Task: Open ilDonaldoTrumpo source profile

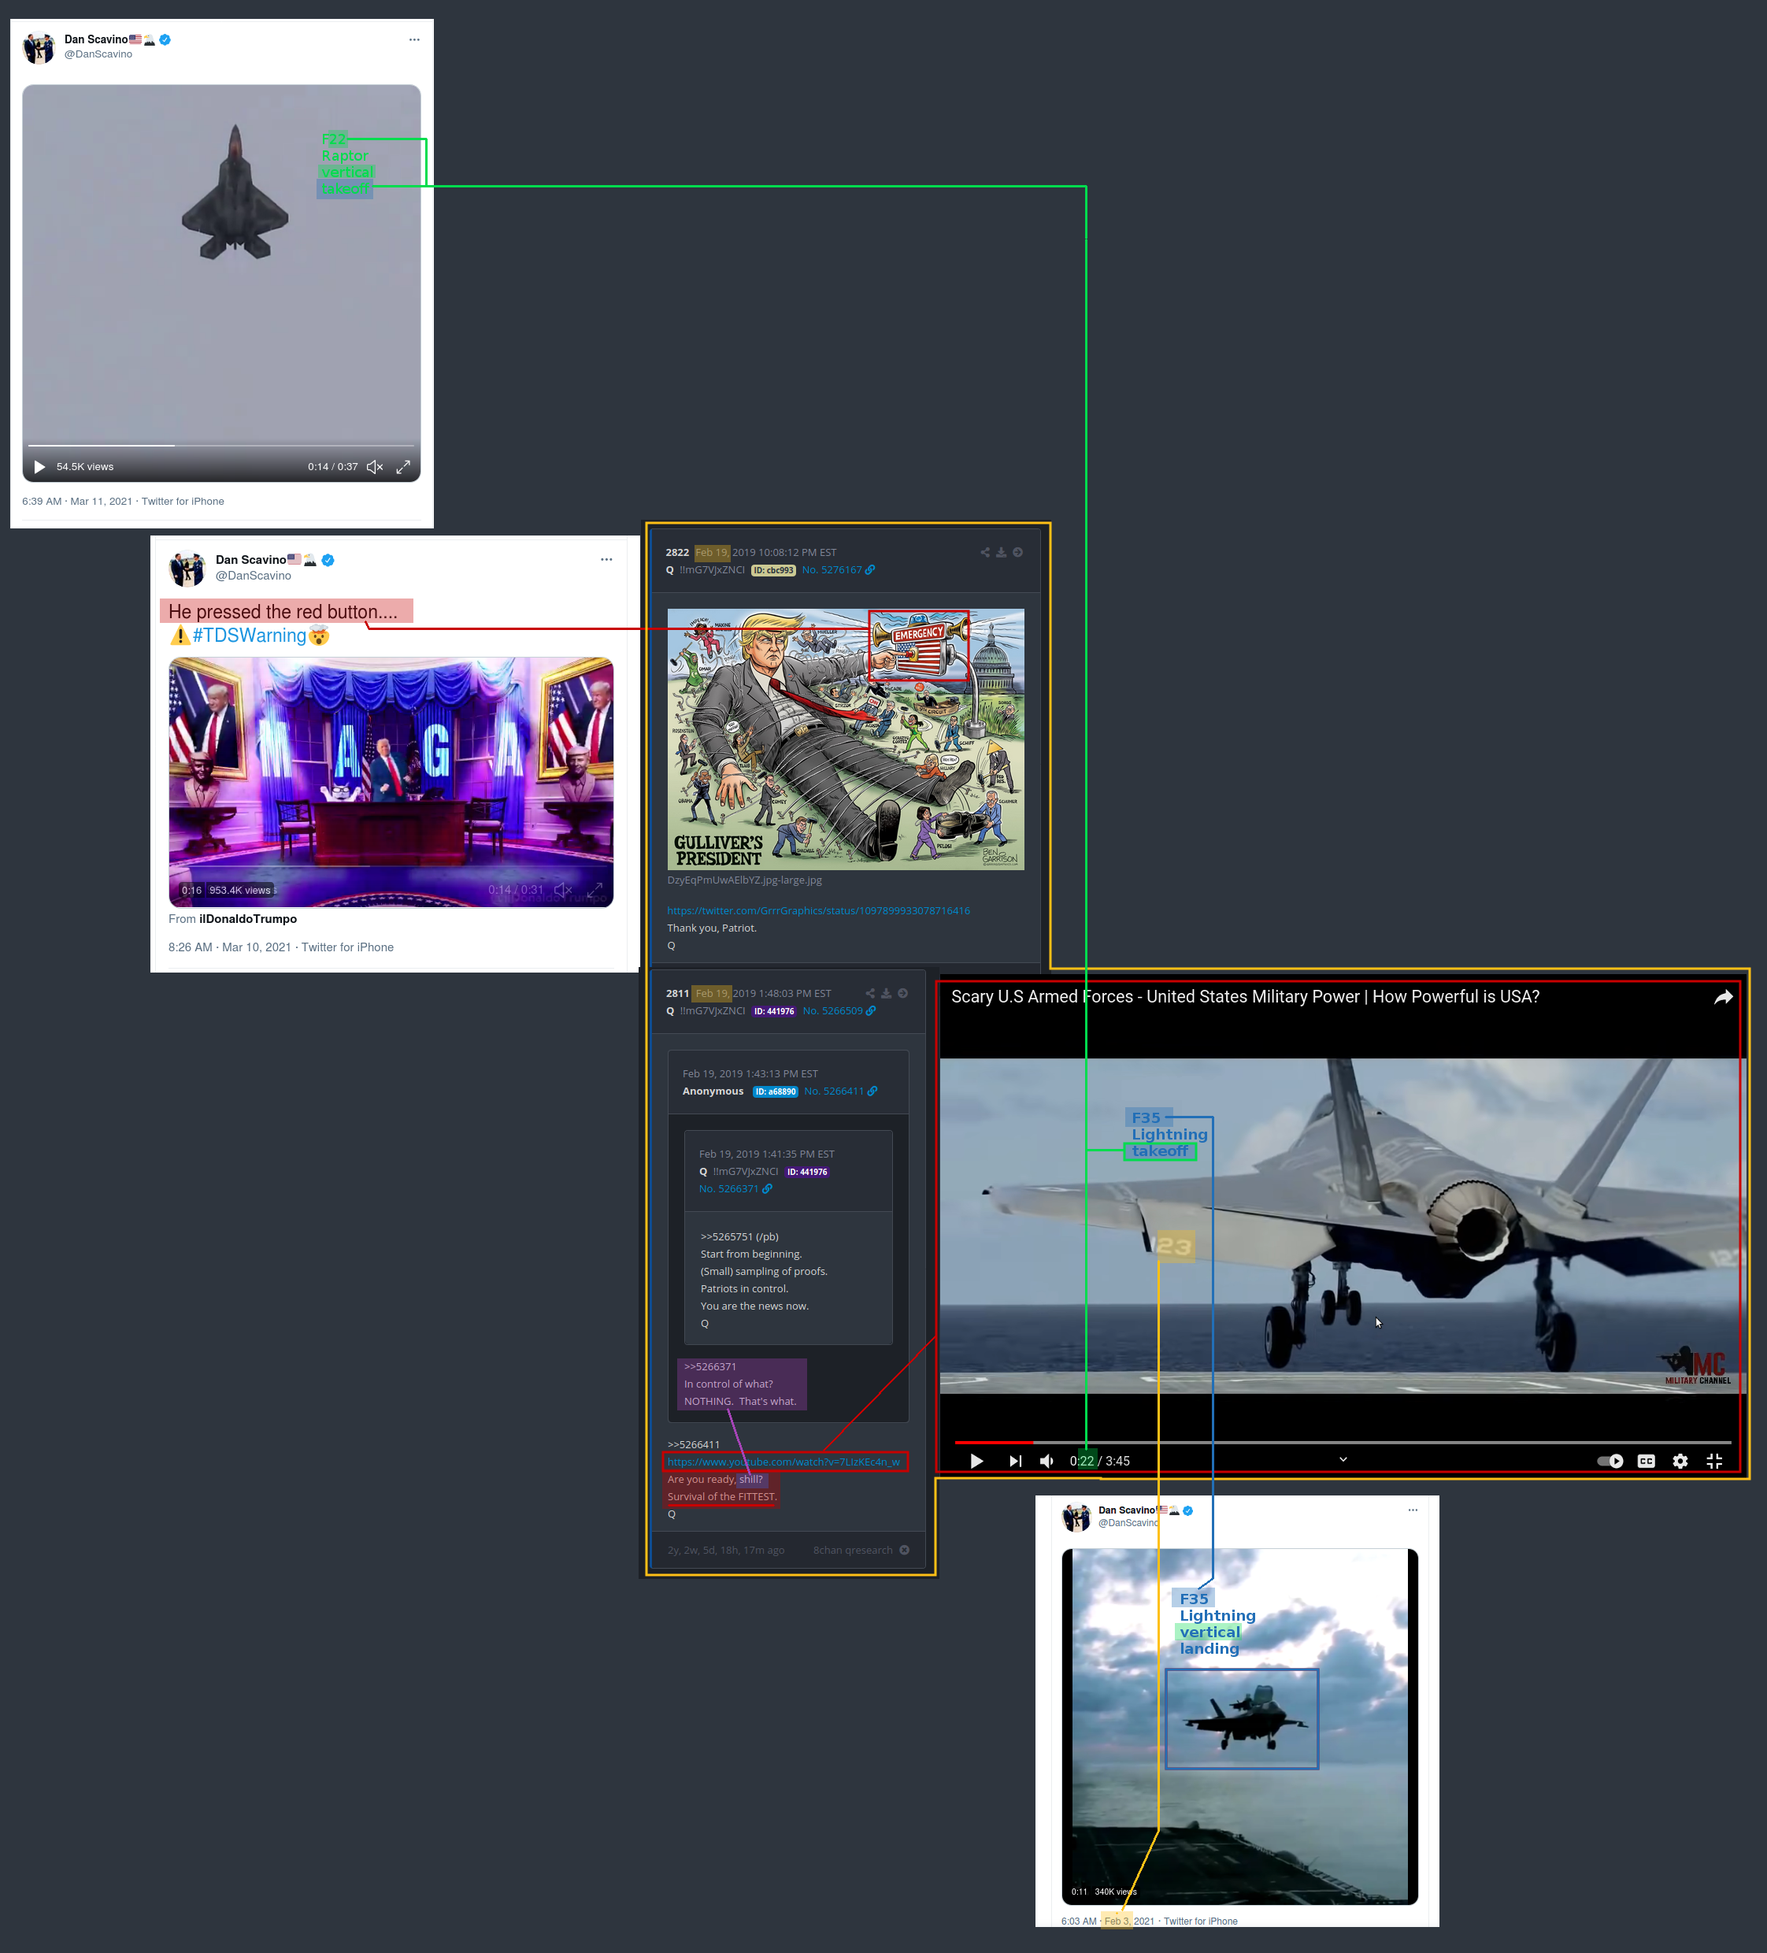Action: [x=248, y=918]
